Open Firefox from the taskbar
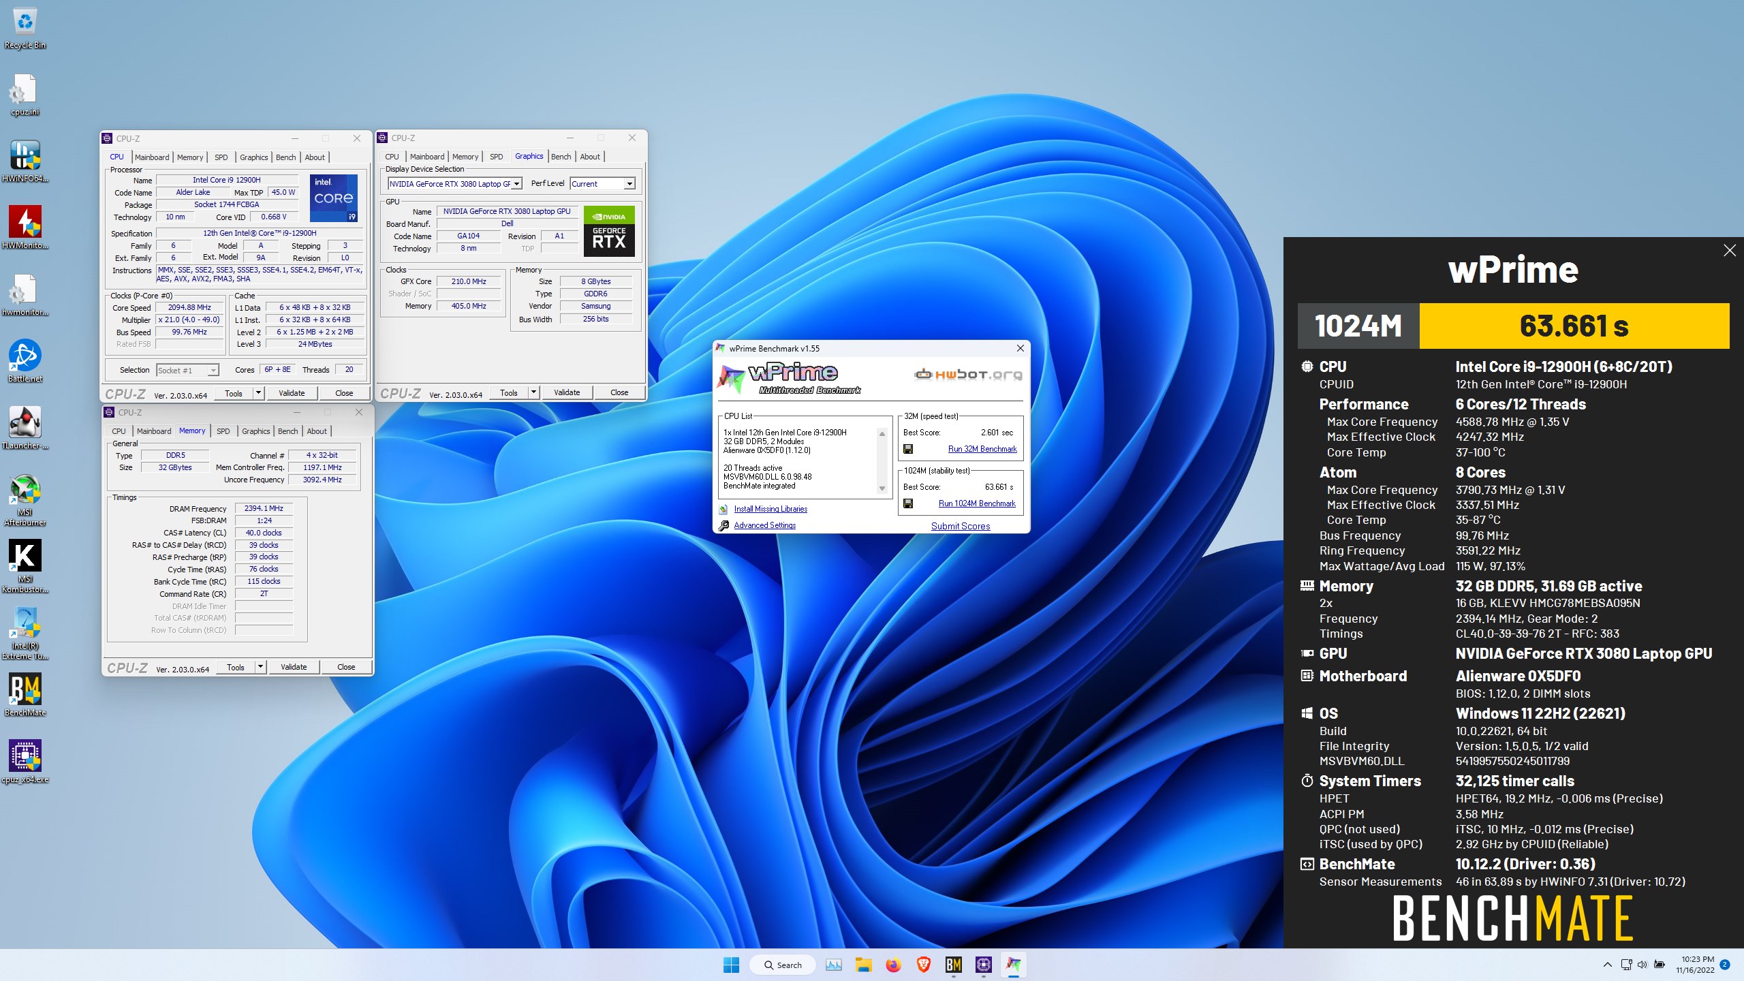 point(893,965)
